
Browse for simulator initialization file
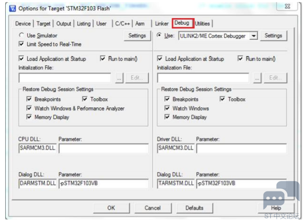(119, 78)
